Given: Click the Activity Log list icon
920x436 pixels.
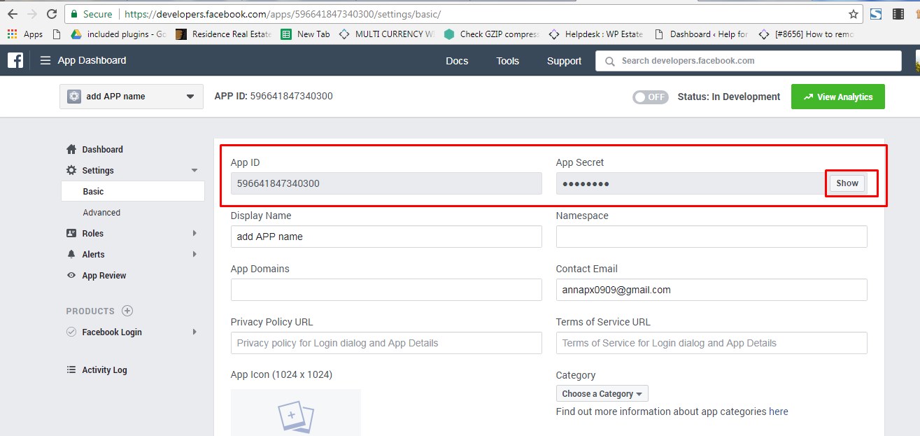Looking at the screenshot, I should click(x=71, y=370).
